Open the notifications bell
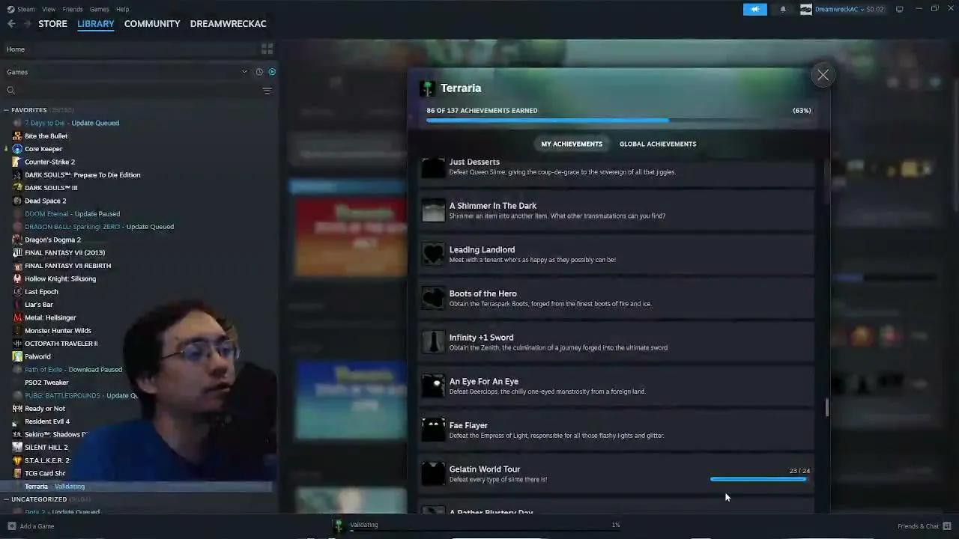The width and height of the screenshot is (959, 539). pyautogui.click(x=783, y=9)
